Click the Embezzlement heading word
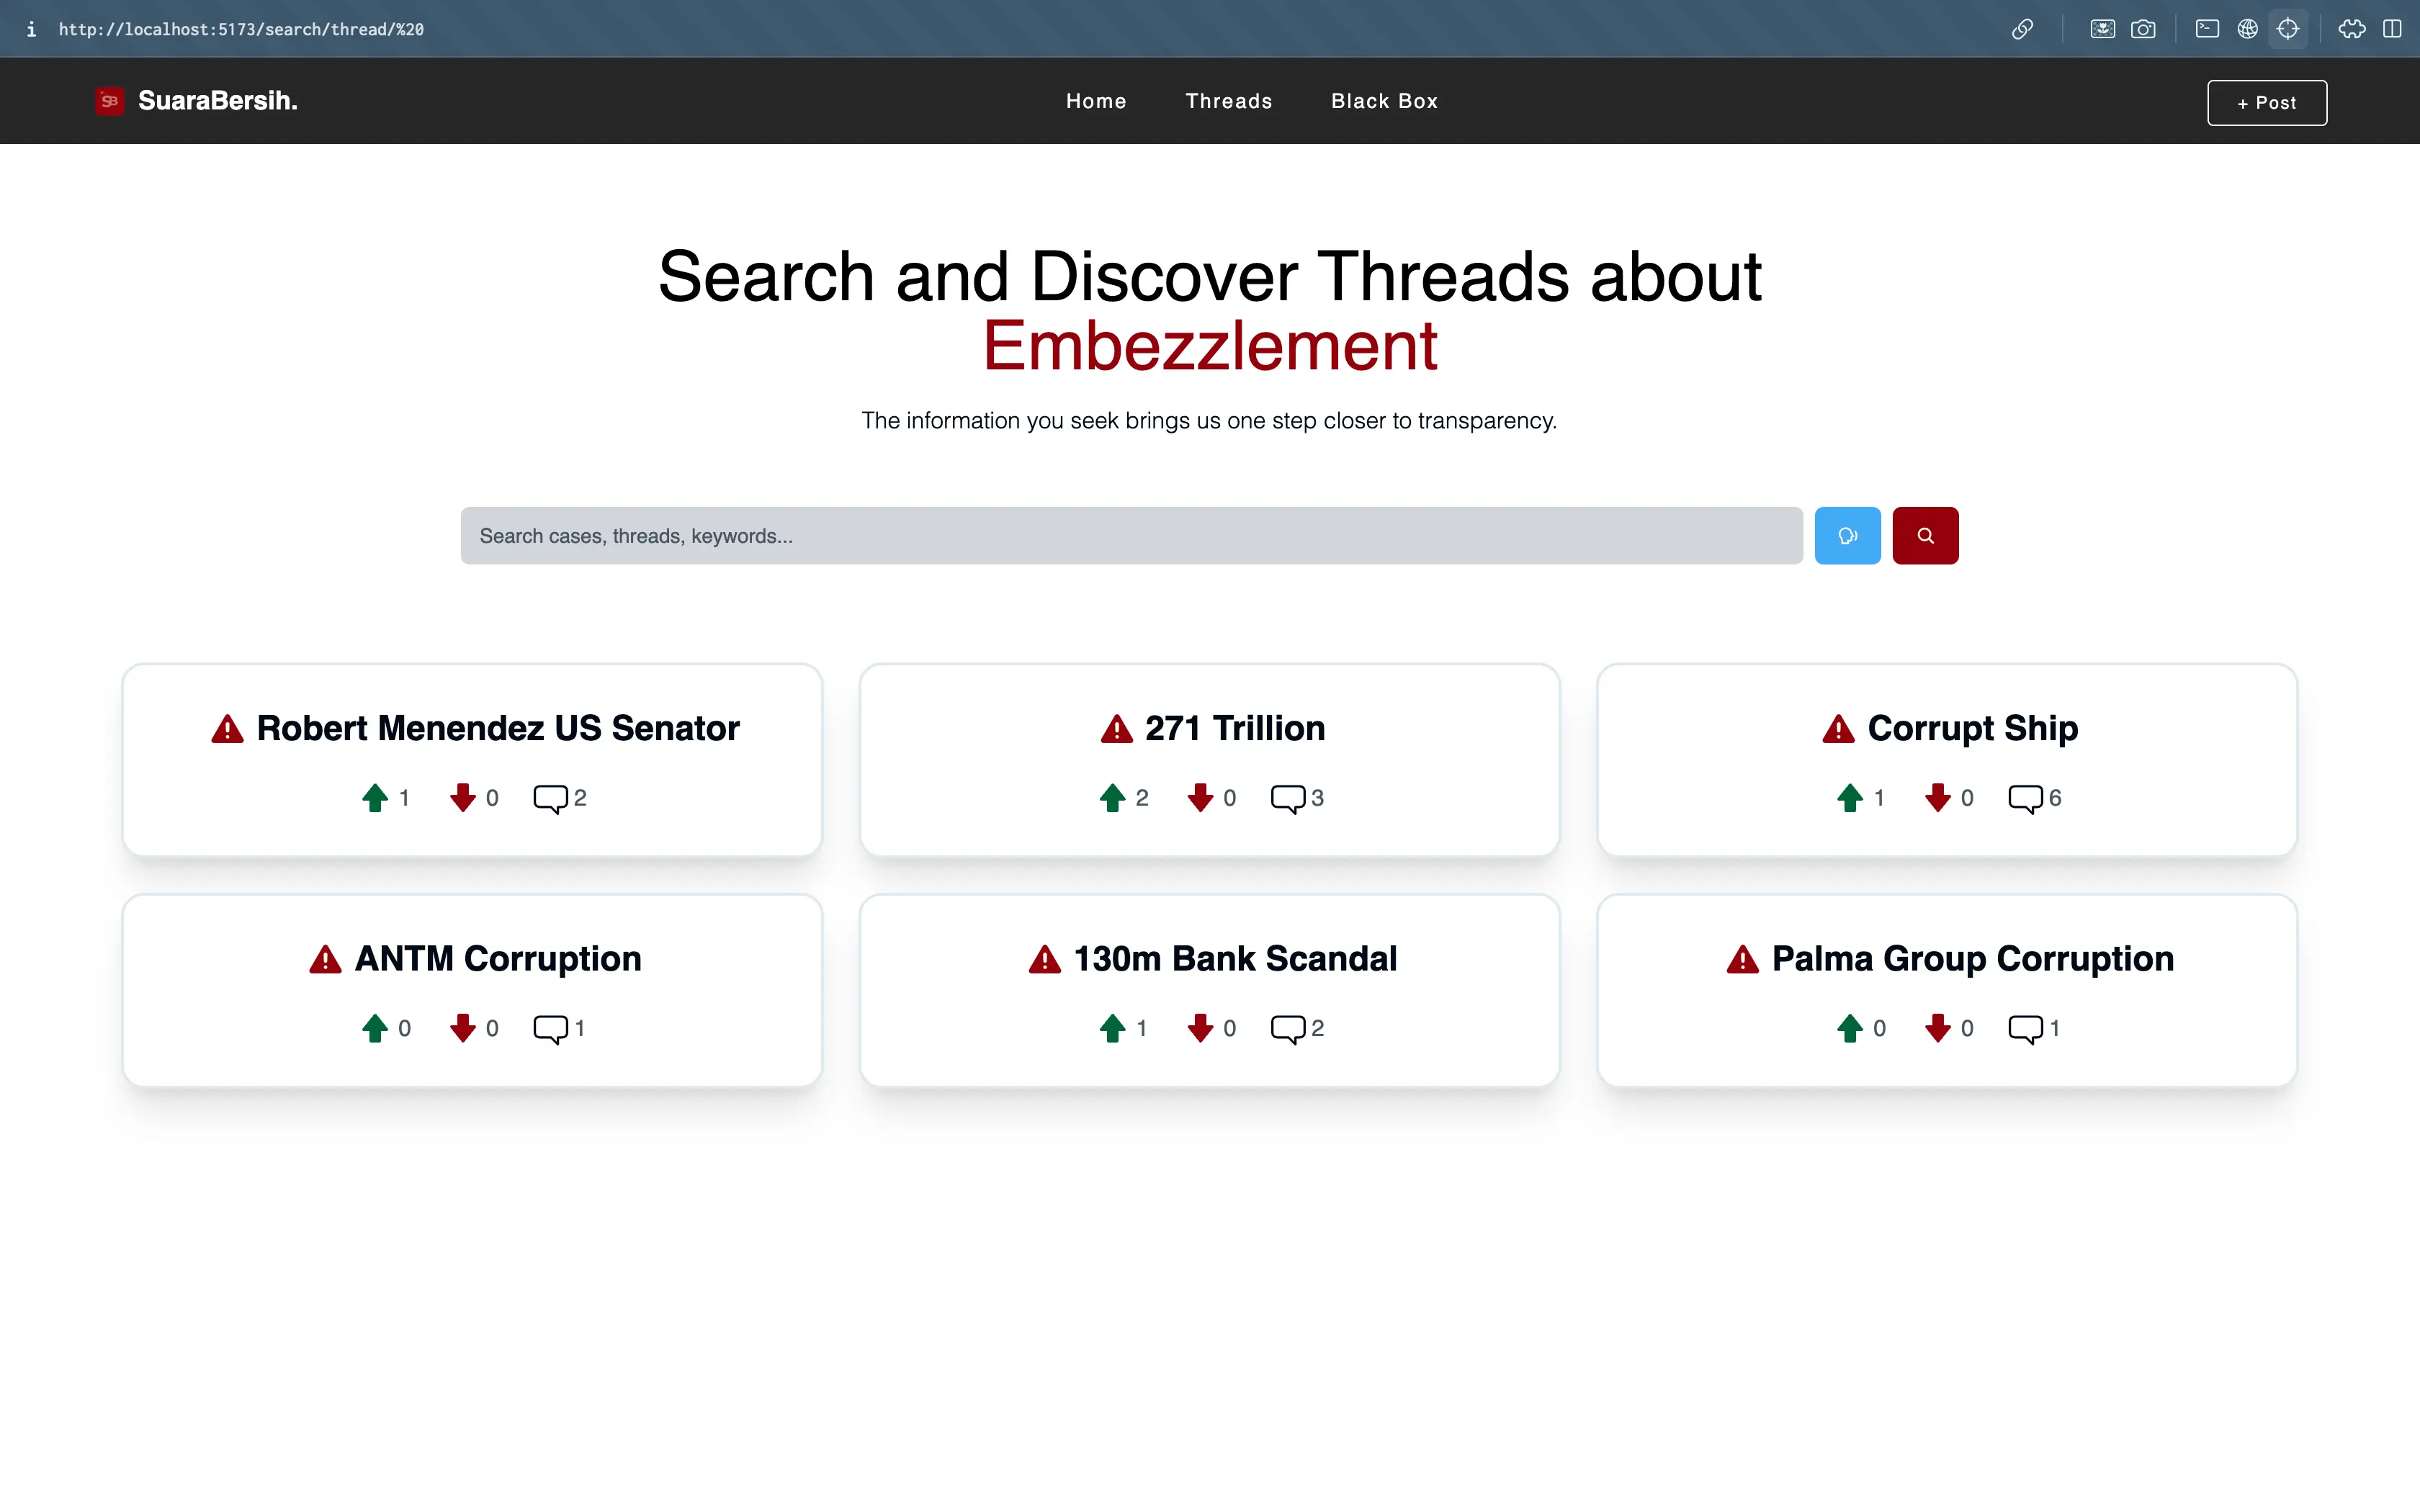This screenshot has height=1512, width=2420. click(x=1210, y=346)
